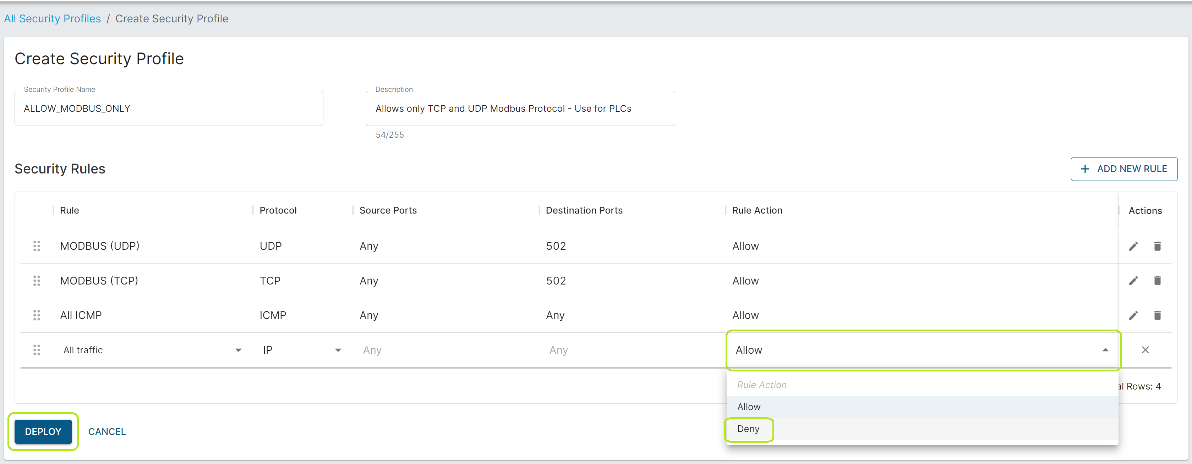
Task: Open All Security Profiles breadcrumb link
Action: 52,18
